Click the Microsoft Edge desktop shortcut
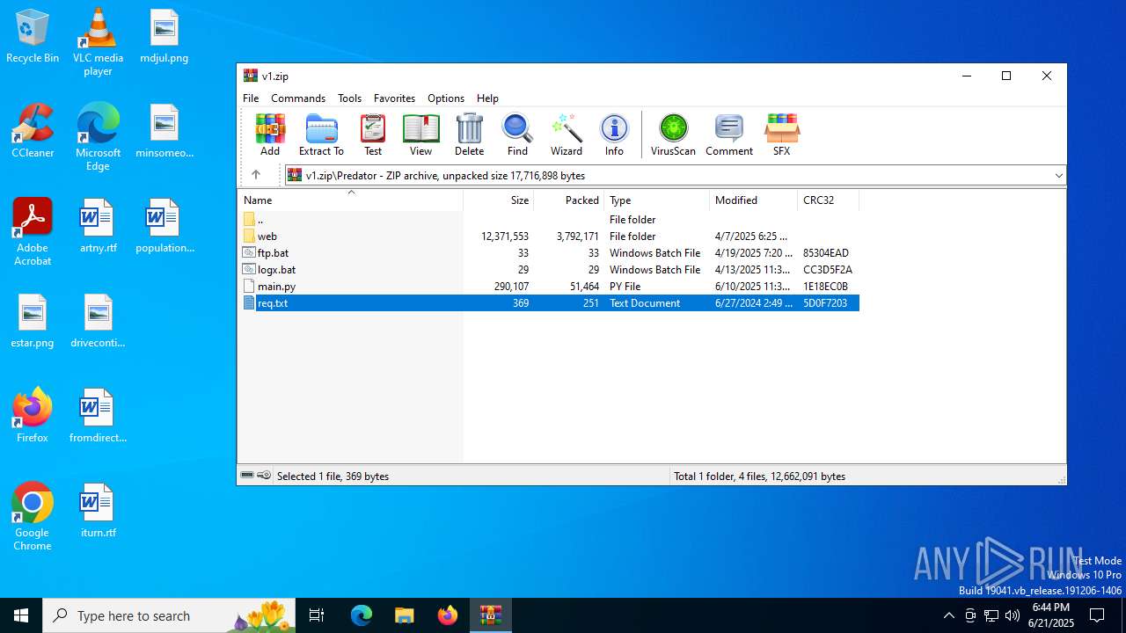The height and width of the screenshot is (633, 1126). tap(98, 137)
